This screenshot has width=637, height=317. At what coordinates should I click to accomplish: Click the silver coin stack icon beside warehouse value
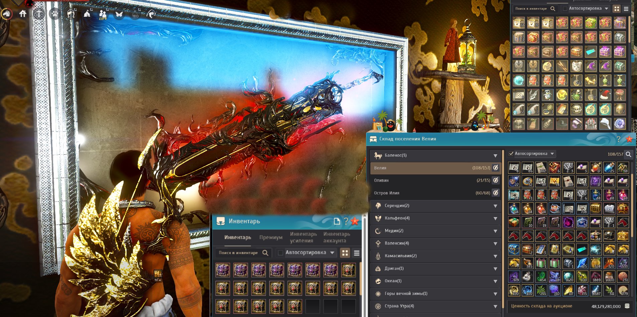(627, 306)
